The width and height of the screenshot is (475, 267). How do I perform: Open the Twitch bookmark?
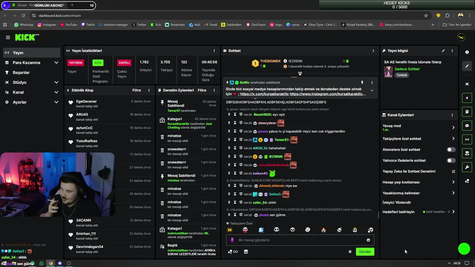point(88,25)
